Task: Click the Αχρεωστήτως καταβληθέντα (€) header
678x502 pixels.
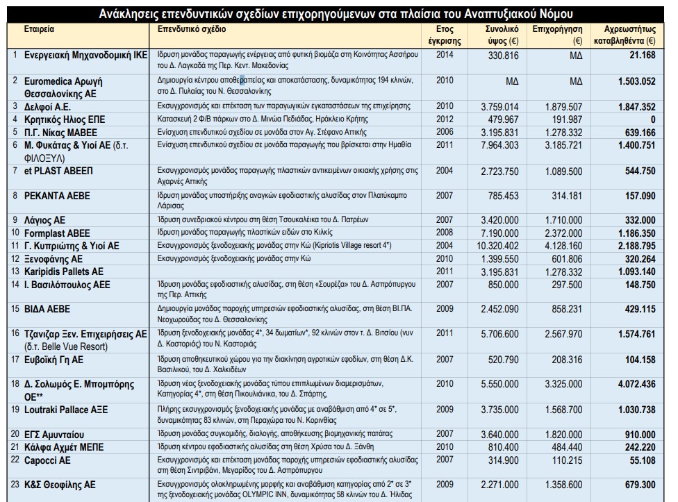Action: click(625, 35)
